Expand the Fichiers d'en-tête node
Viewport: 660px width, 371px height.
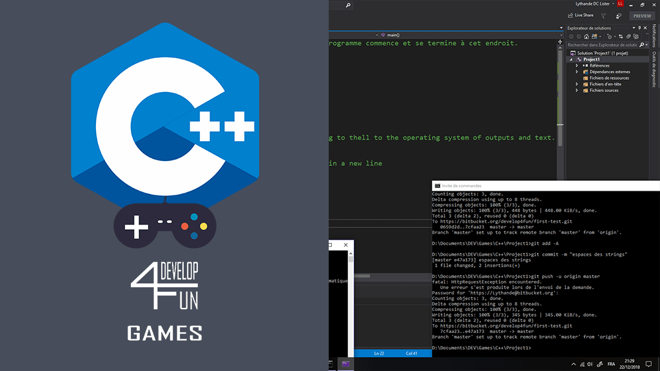(577, 84)
